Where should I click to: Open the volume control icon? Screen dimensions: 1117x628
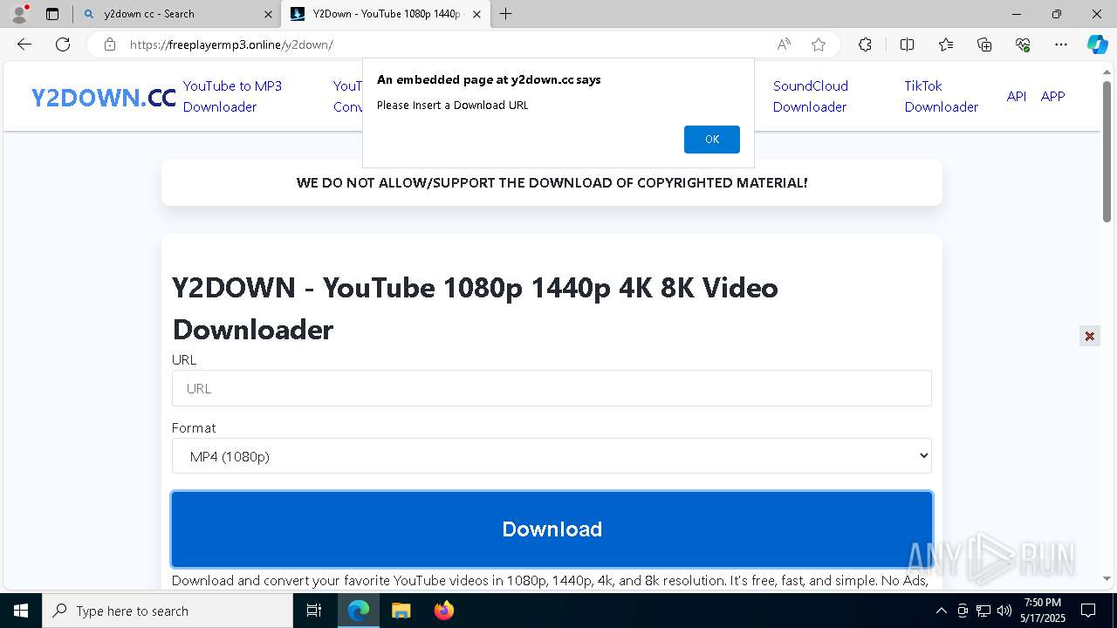(x=1004, y=611)
